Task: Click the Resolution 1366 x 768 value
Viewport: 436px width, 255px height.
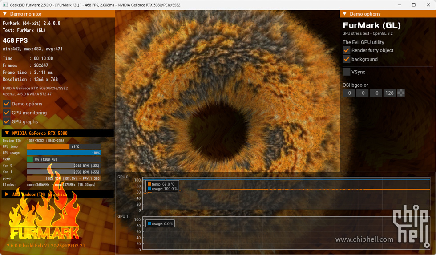Action: (x=45, y=79)
